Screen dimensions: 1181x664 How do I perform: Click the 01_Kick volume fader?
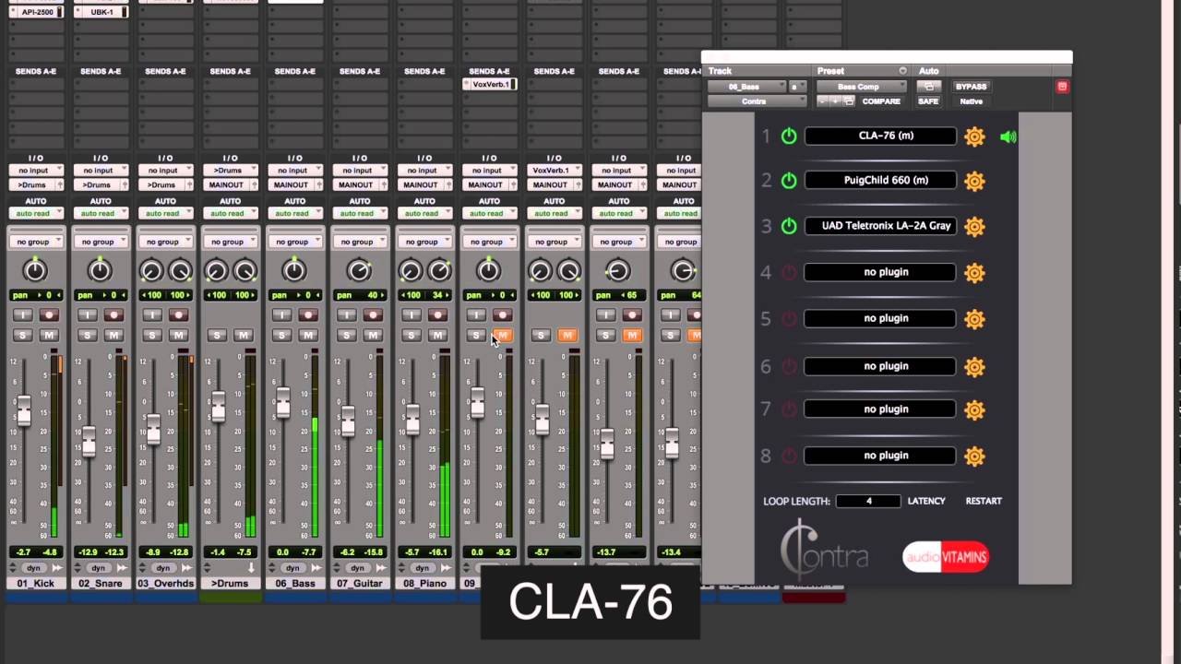point(23,409)
